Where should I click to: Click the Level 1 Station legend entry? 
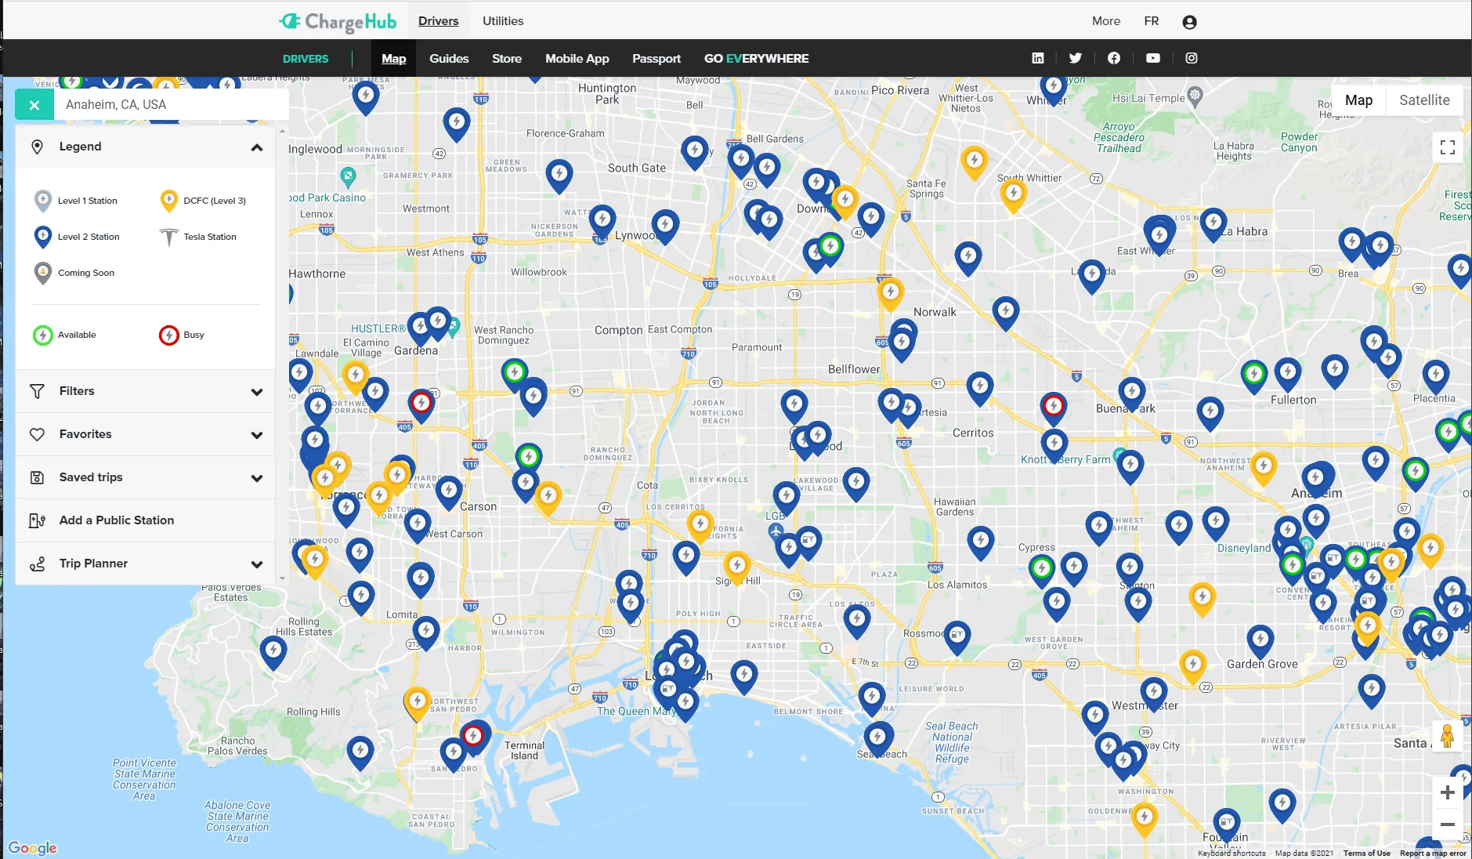(x=75, y=201)
